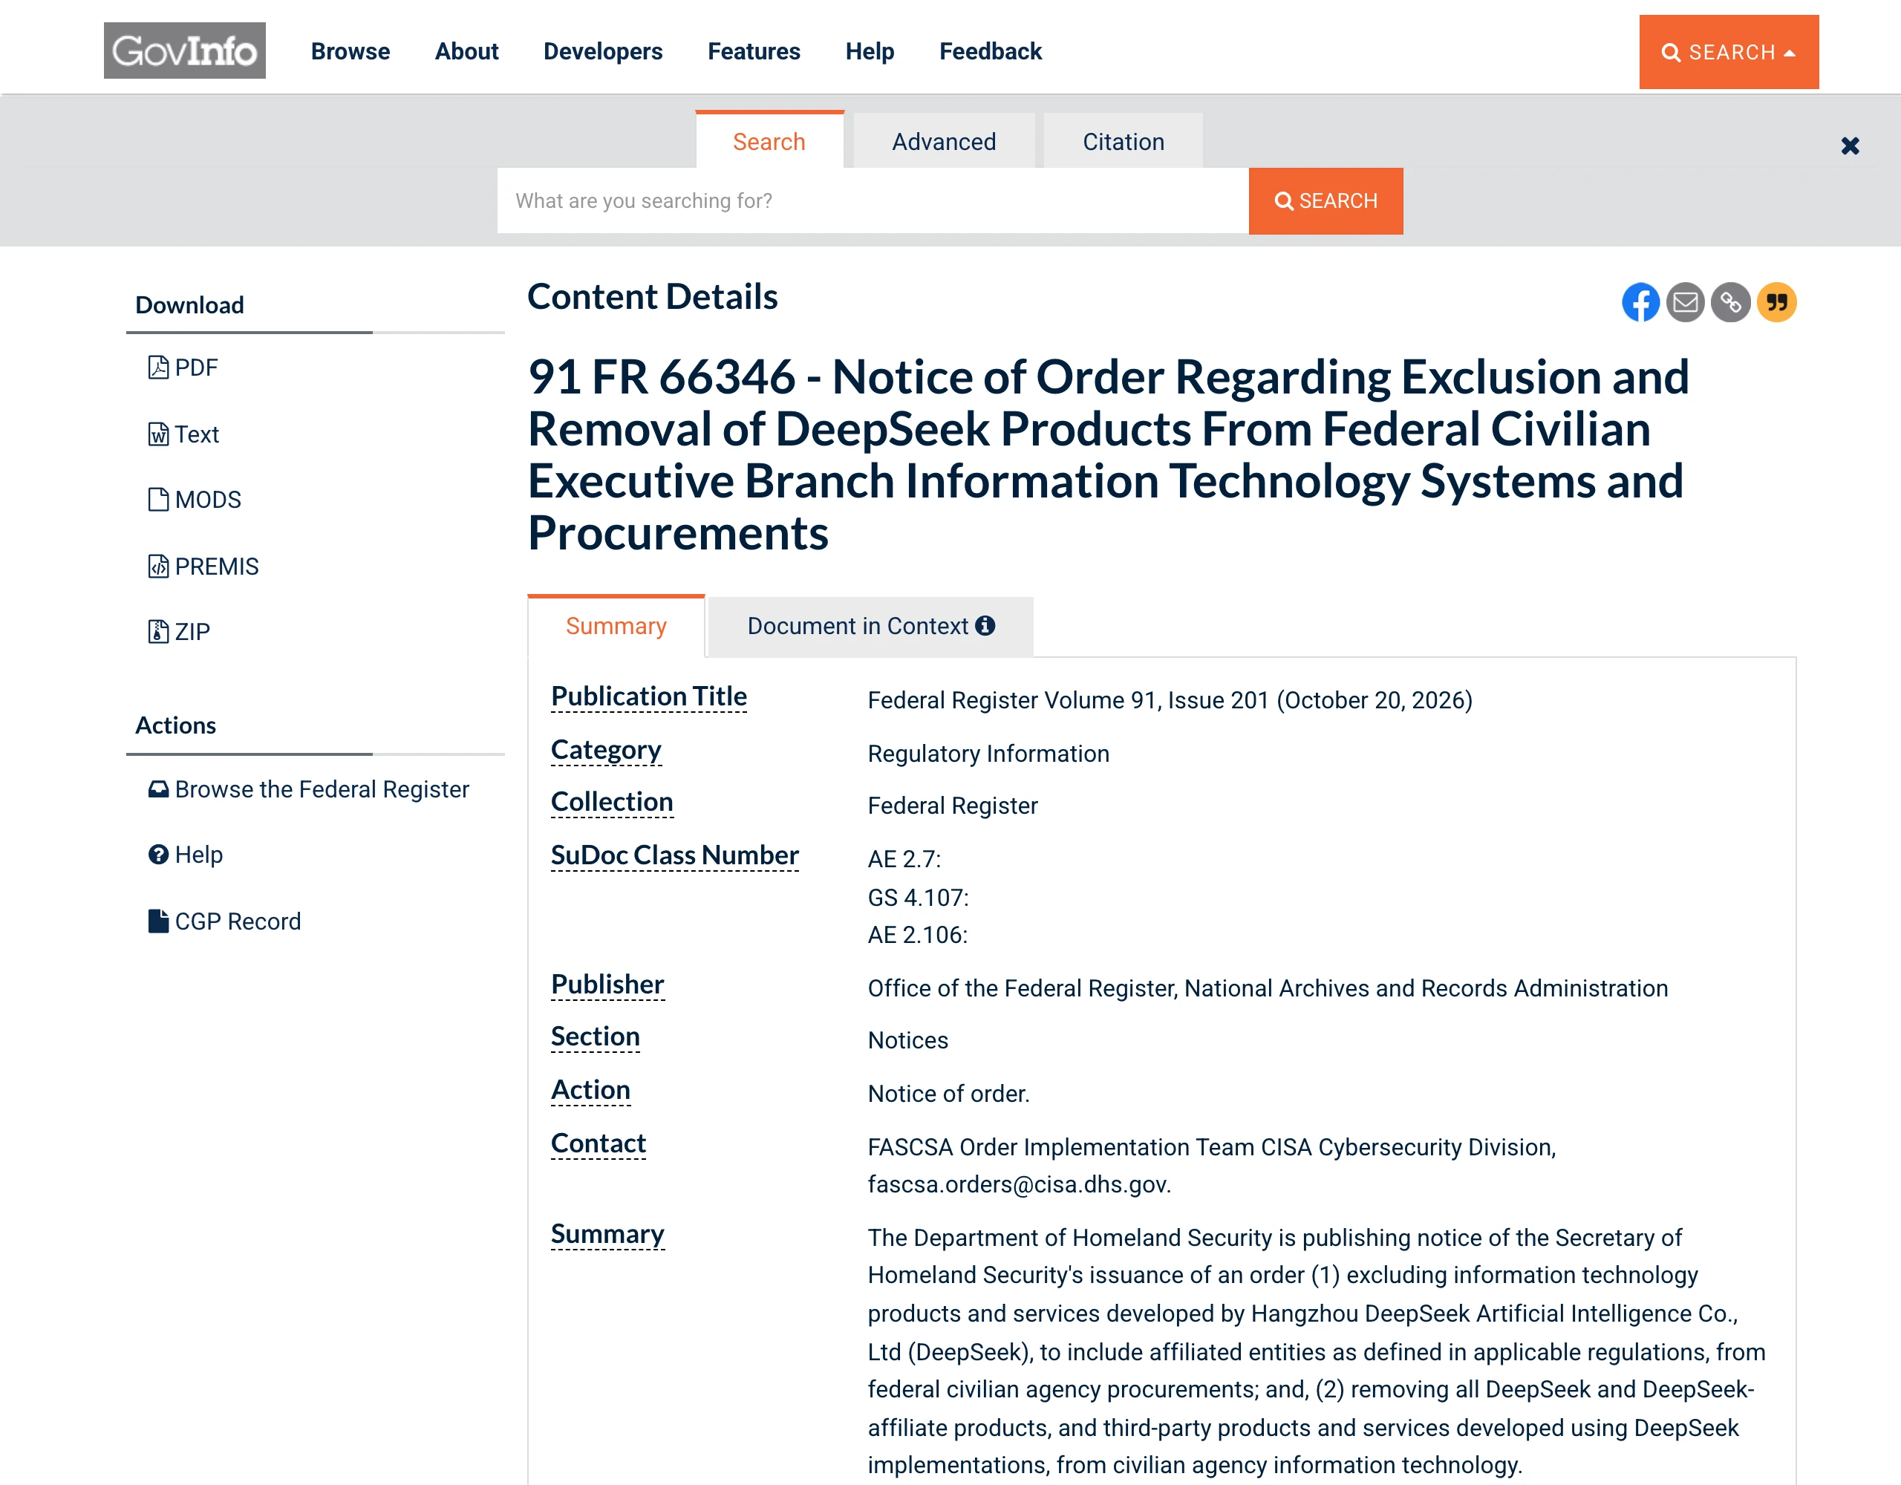The height and width of the screenshot is (1485, 1901).
Task: Click the 'AE 2.106:' SuDoc value
Action: (x=917, y=935)
